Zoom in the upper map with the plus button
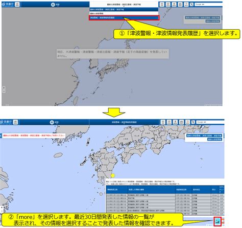Image resolution: width=242 pixels, height=228 pixels. pyautogui.click(x=4, y=88)
